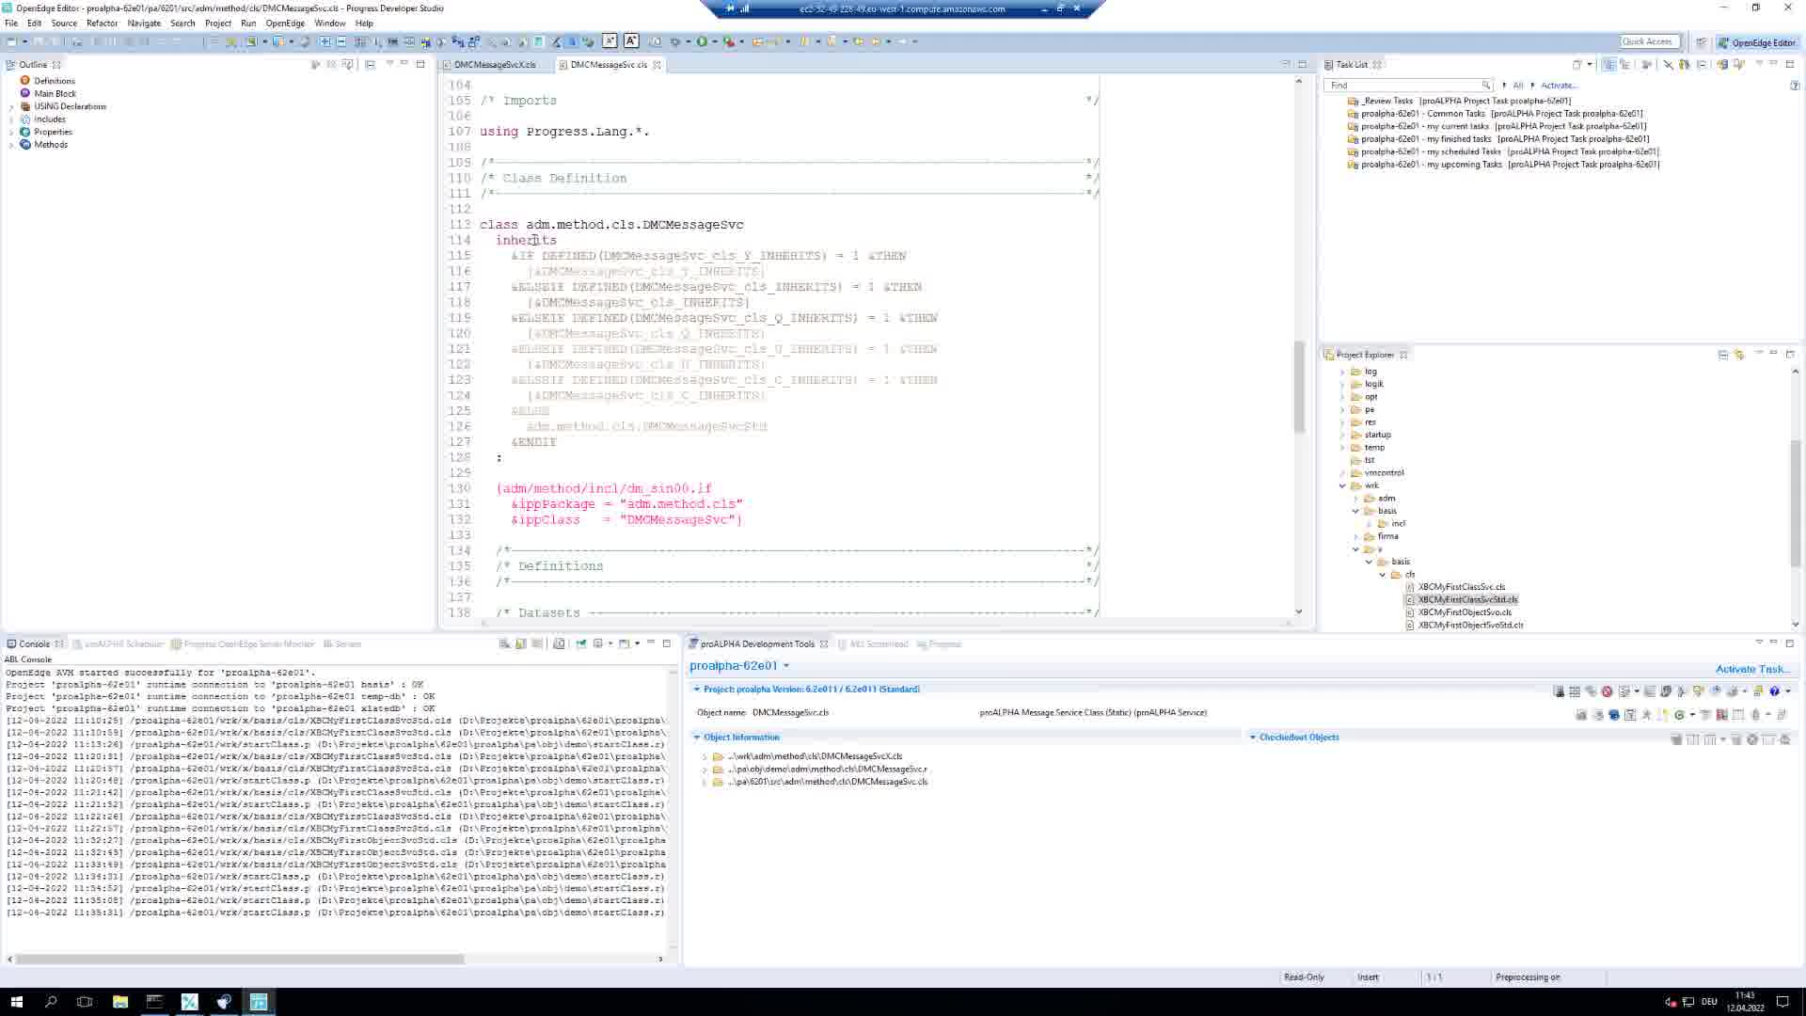Maximize the Console view
1806x1016 pixels.
[x=667, y=643]
